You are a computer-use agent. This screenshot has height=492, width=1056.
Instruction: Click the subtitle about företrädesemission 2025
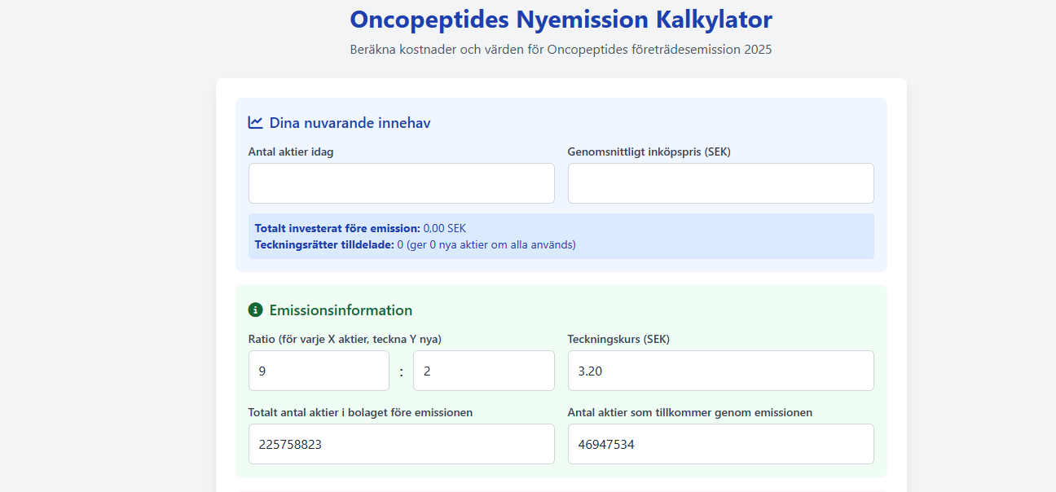[x=561, y=50]
